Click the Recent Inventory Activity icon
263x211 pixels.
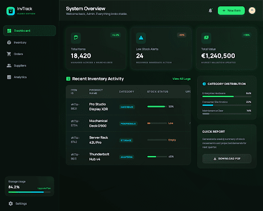click(68, 79)
